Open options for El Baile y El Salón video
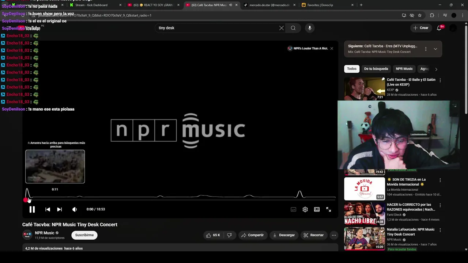This screenshot has height=263, width=468. coord(440,80)
